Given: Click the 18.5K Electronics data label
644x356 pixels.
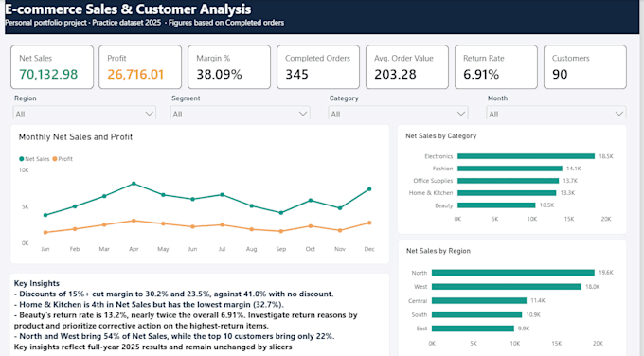Looking at the screenshot, I should (x=606, y=156).
